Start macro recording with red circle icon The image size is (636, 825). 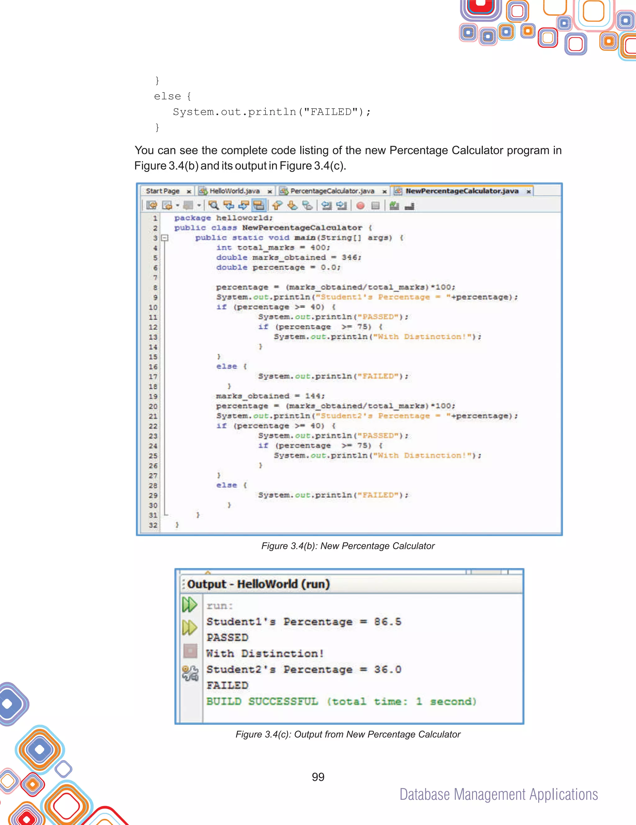coord(360,206)
